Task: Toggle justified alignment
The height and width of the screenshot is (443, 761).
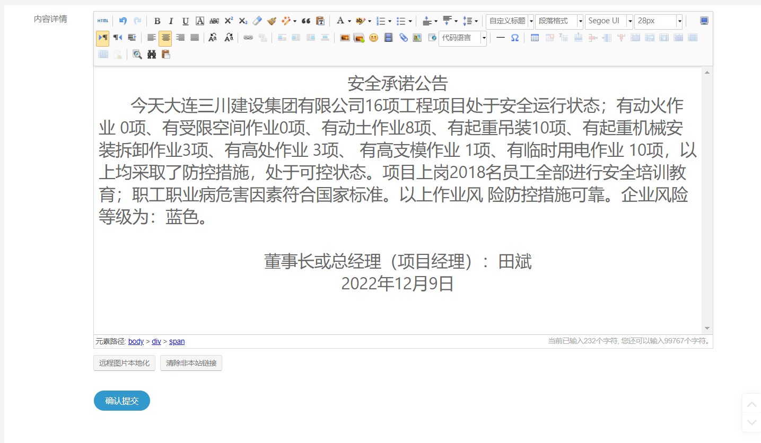Action: (195, 38)
